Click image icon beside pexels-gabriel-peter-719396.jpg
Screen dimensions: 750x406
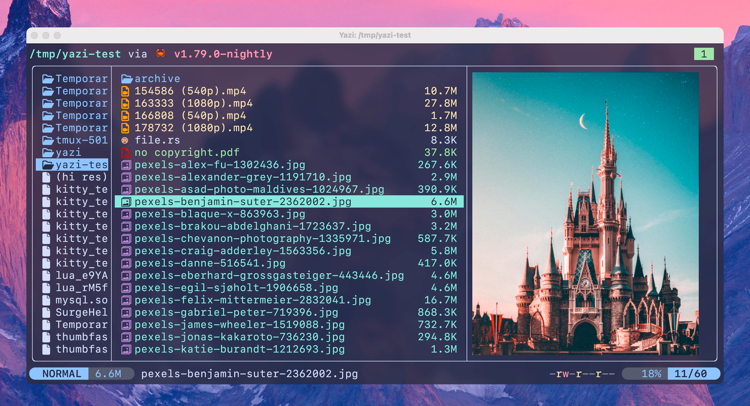coord(126,312)
